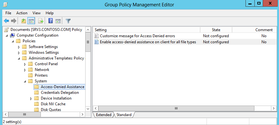Viewport: 279px width, 125px height.
Task: Click the policy icon beside Enable access-denied assistance
Action: 96,42
